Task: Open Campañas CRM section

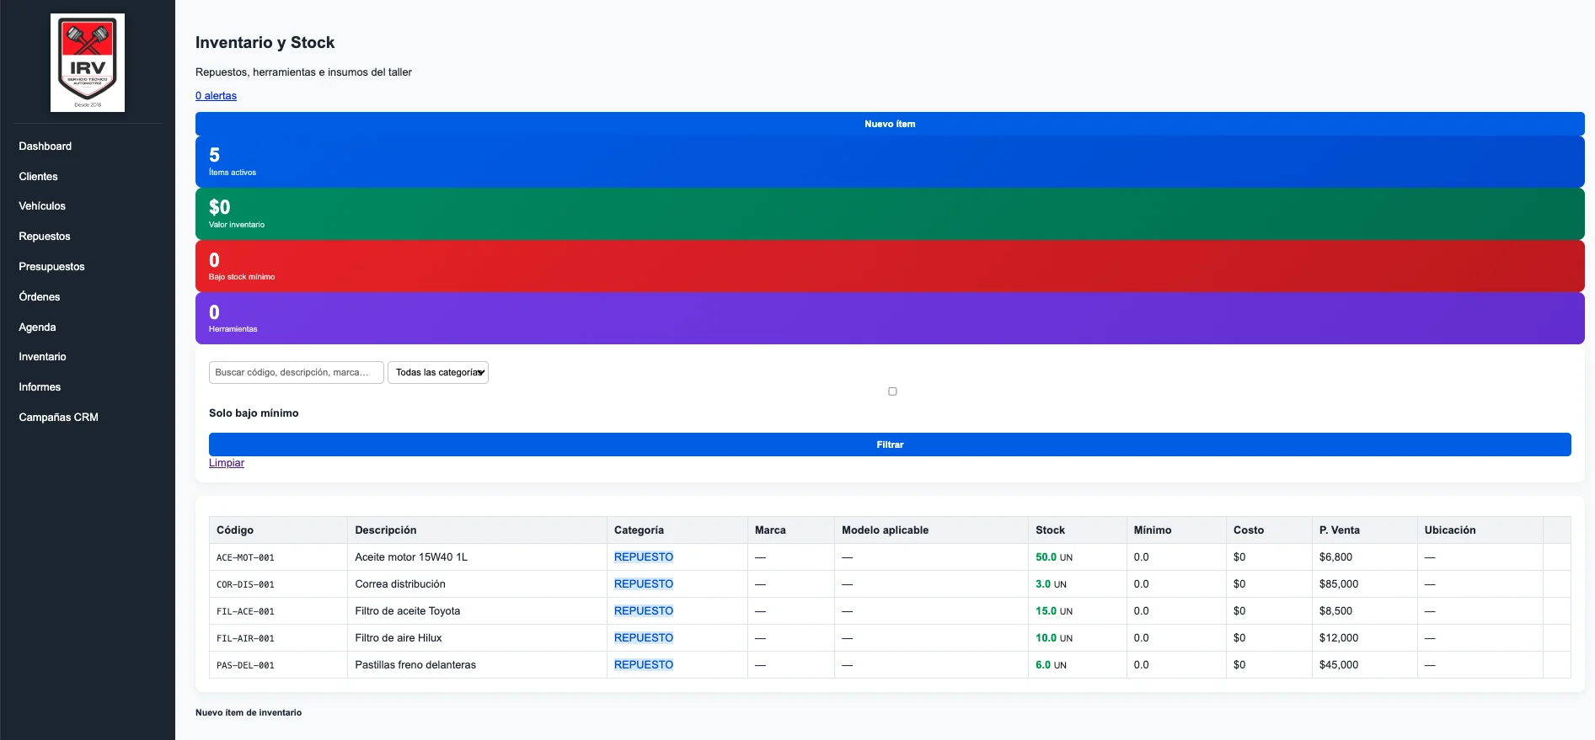Action: [59, 418]
